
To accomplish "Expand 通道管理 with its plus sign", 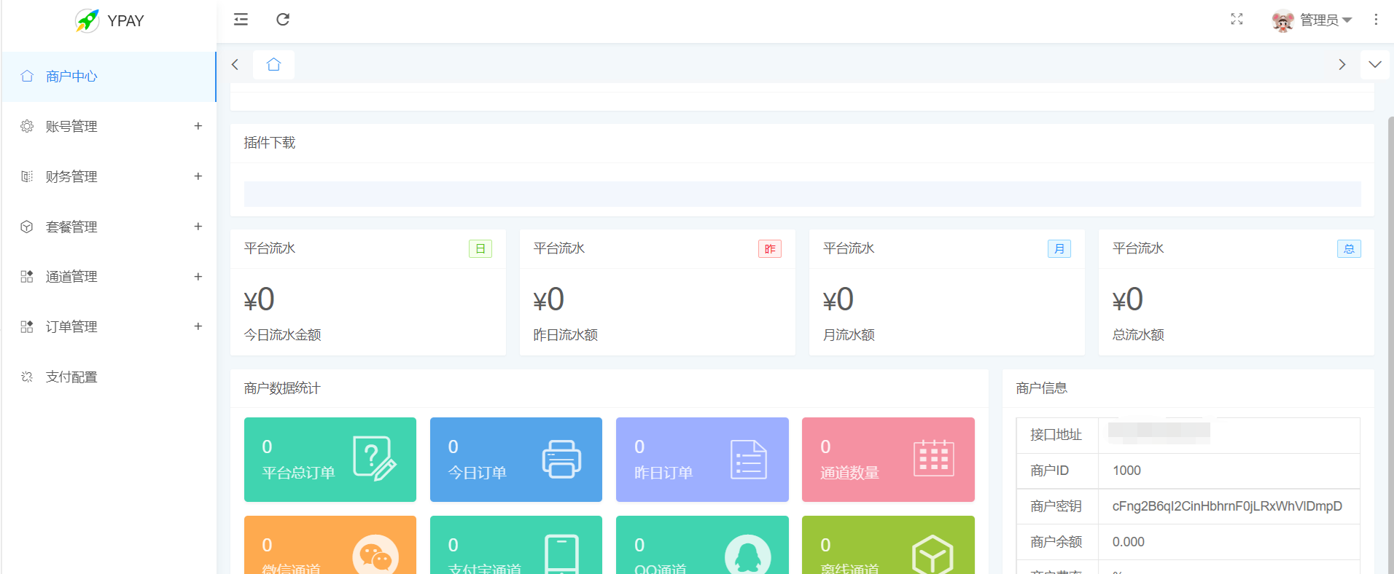I will pyautogui.click(x=198, y=277).
